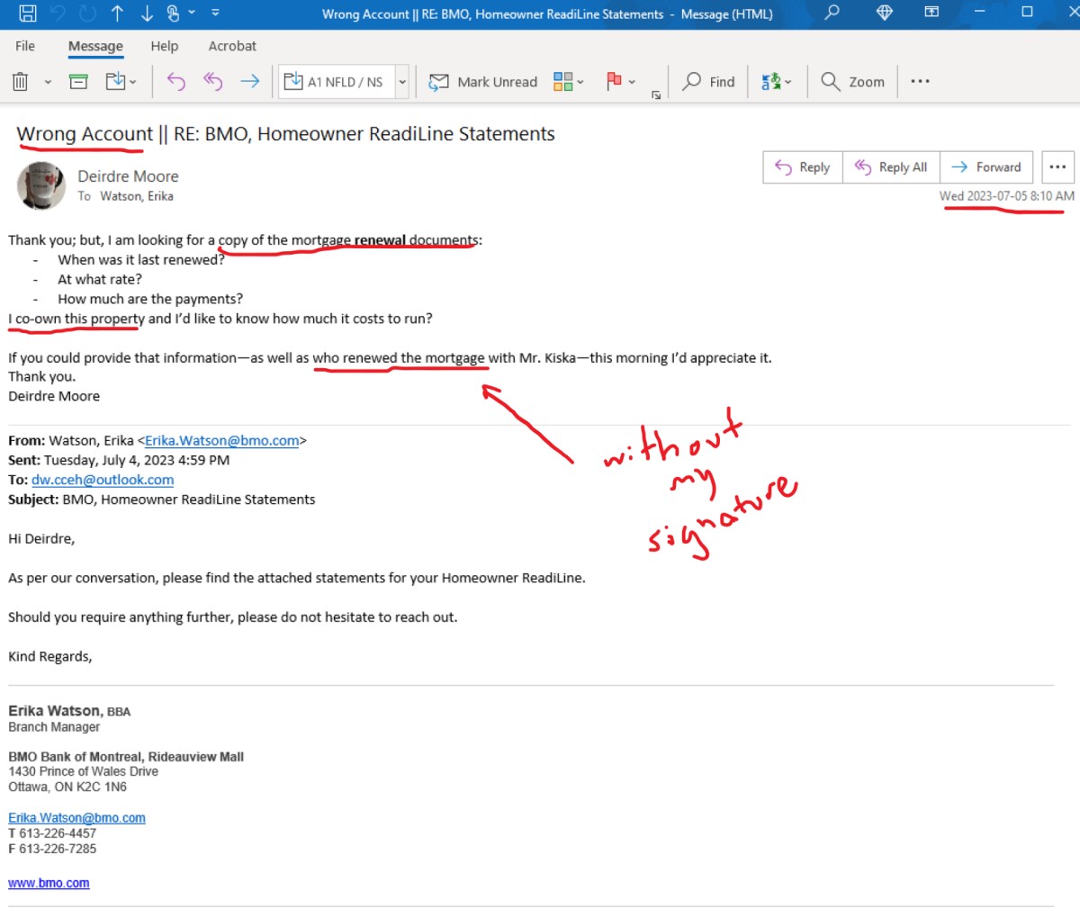Expand the Quick Steps gallery dropdown

click(x=402, y=82)
